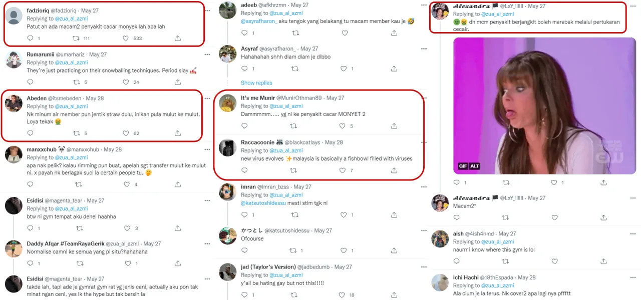Viewport: 641px width, 300px height.
Task: Open @zua_al_azmi link in manxxchub's reply
Action: click(x=71, y=157)
